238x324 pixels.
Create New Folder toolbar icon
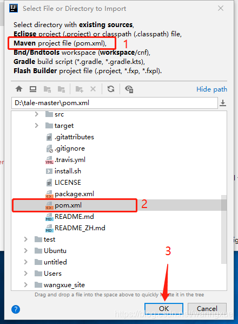pos(79,89)
